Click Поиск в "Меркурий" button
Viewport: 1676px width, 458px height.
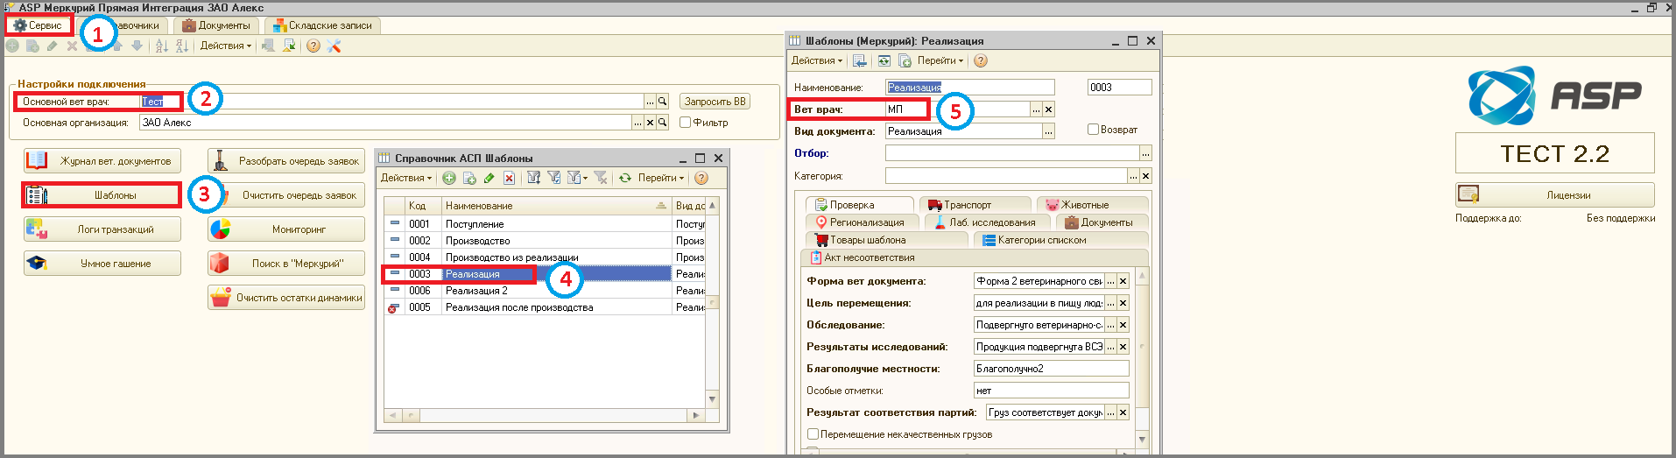[286, 264]
